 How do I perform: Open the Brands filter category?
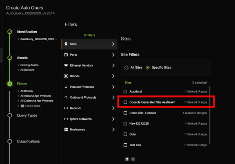coord(89,76)
